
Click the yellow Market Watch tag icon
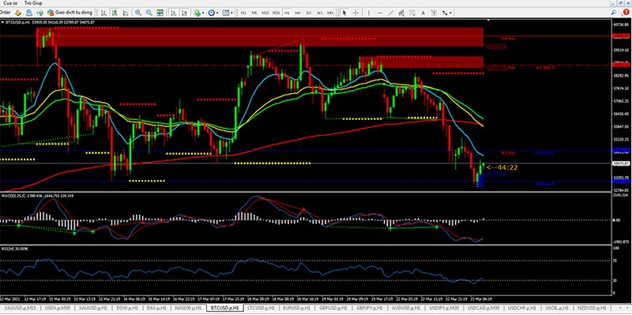(18, 13)
